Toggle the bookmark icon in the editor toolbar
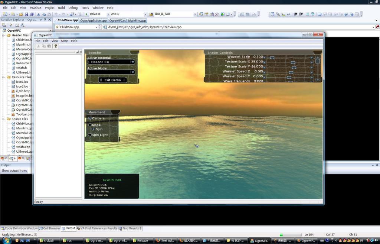 (x=320, y=14)
